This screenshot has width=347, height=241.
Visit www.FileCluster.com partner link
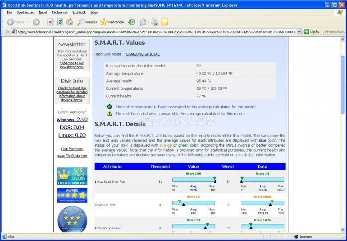tap(72, 156)
